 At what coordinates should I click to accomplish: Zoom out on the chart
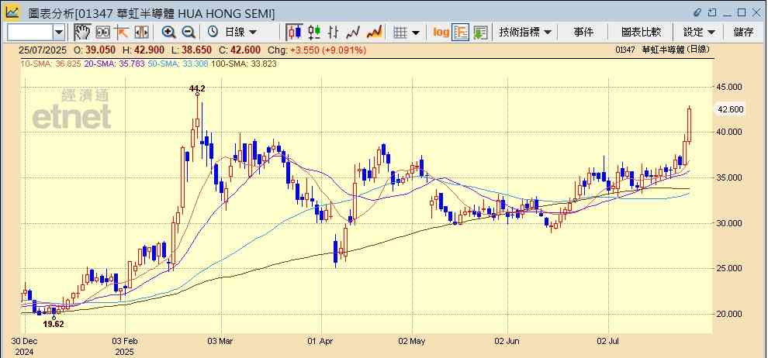(189, 33)
